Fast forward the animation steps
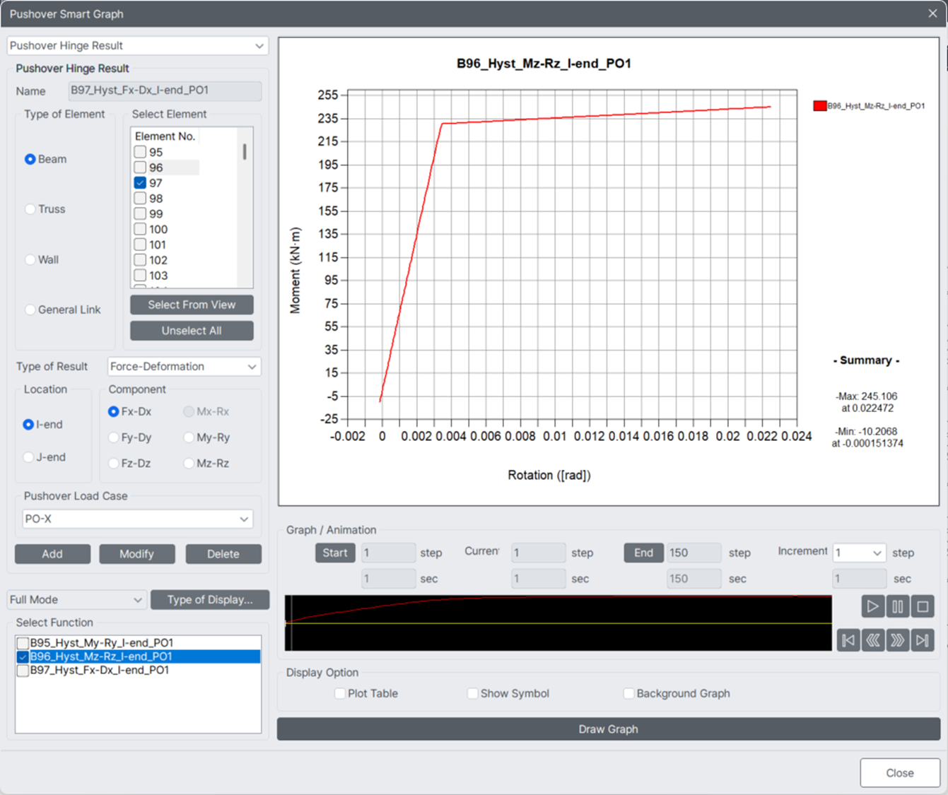The image size is (948, 795). (x=898, y=640)
